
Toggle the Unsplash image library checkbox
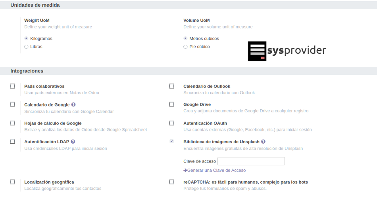point(171,141)
